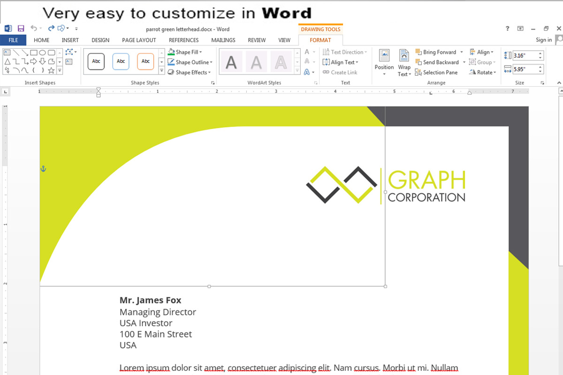This screenshot has width=563, height=375.
Task: Click the Sign in link
Action: point(544,40)
